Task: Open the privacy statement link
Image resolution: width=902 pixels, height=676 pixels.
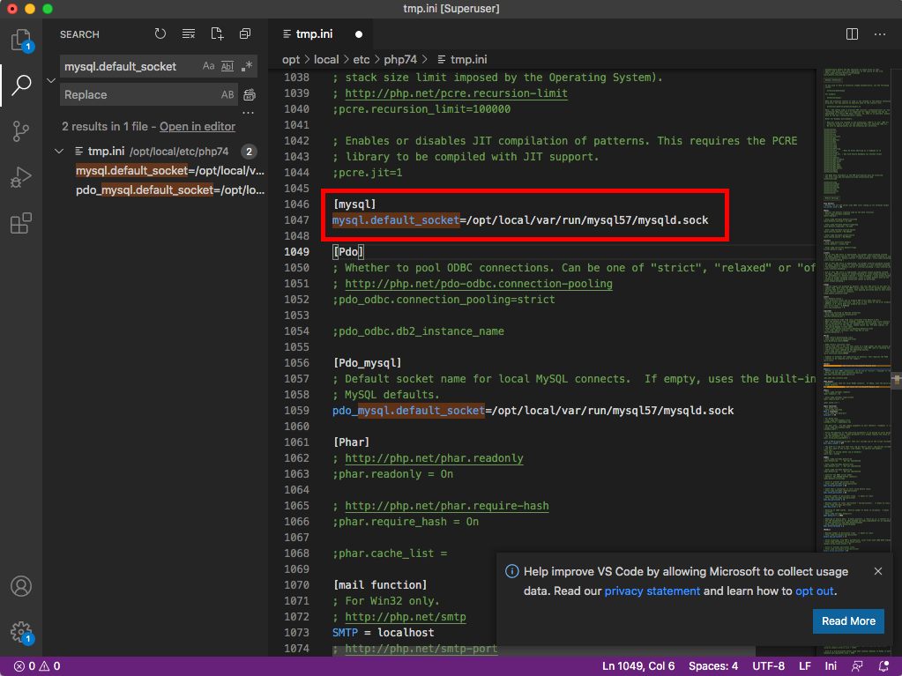Action: (x=652, y=591)
